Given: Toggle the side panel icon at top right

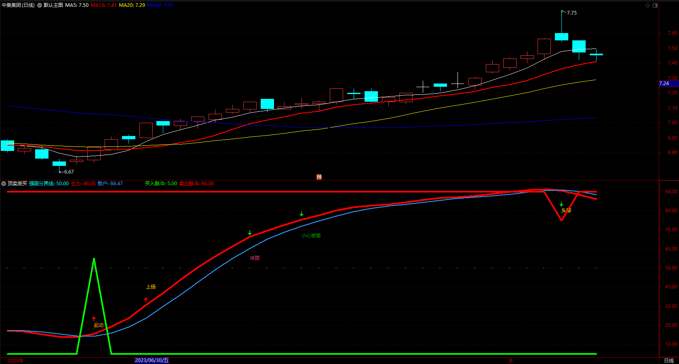Looking at the screenshot, I should tap(655, 5).
